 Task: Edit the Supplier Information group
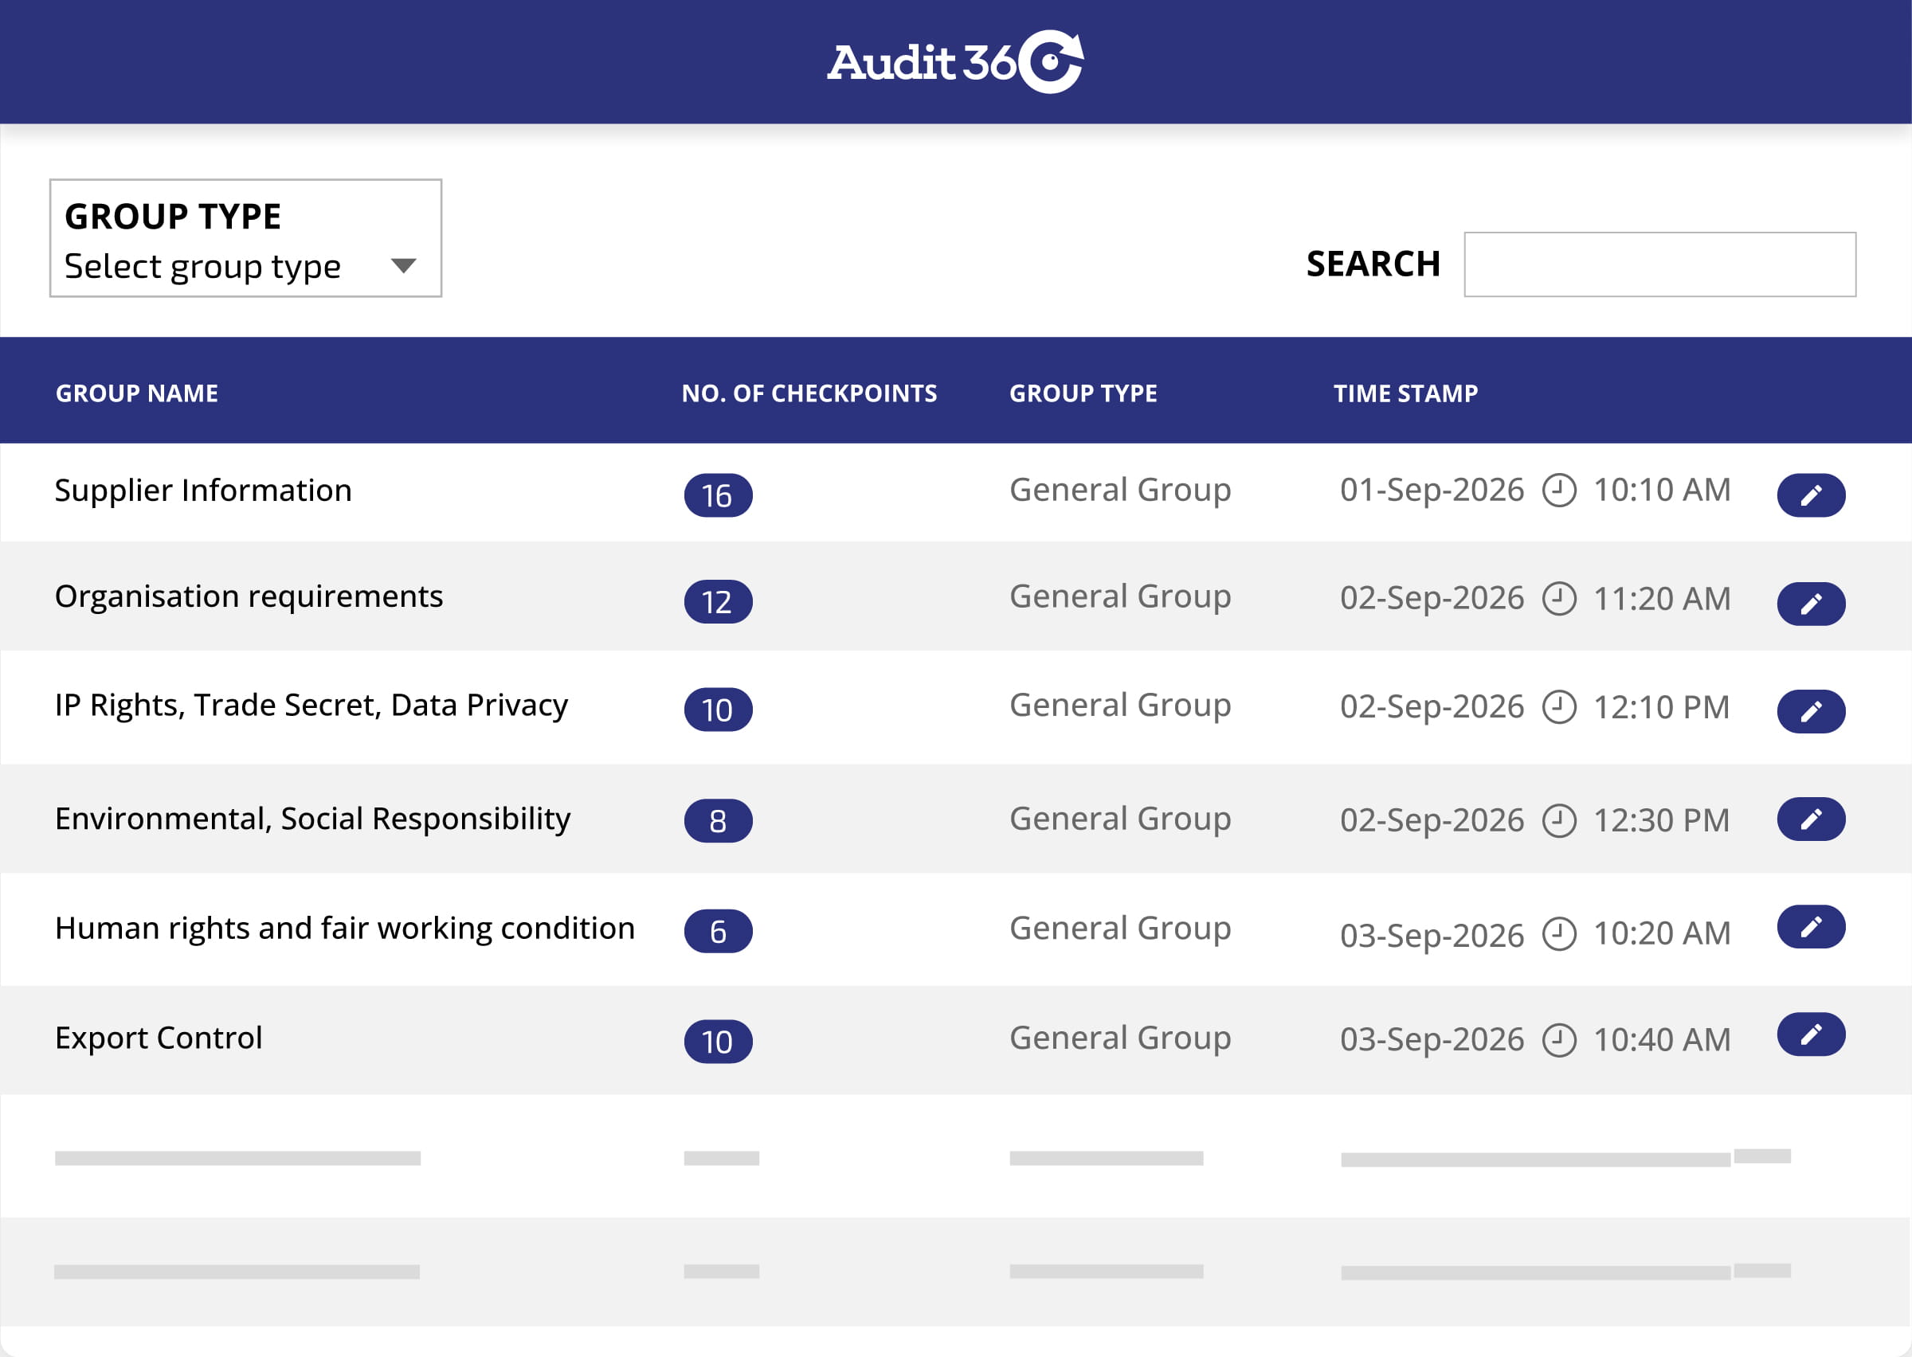coord(1811,495)
